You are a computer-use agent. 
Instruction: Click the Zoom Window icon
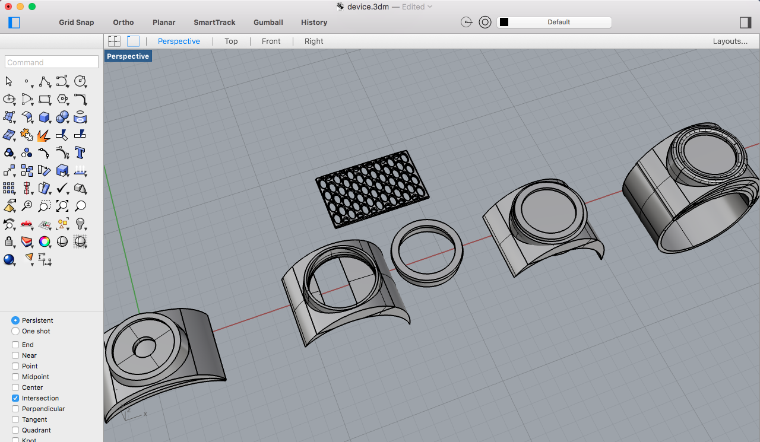coord(45,206)
